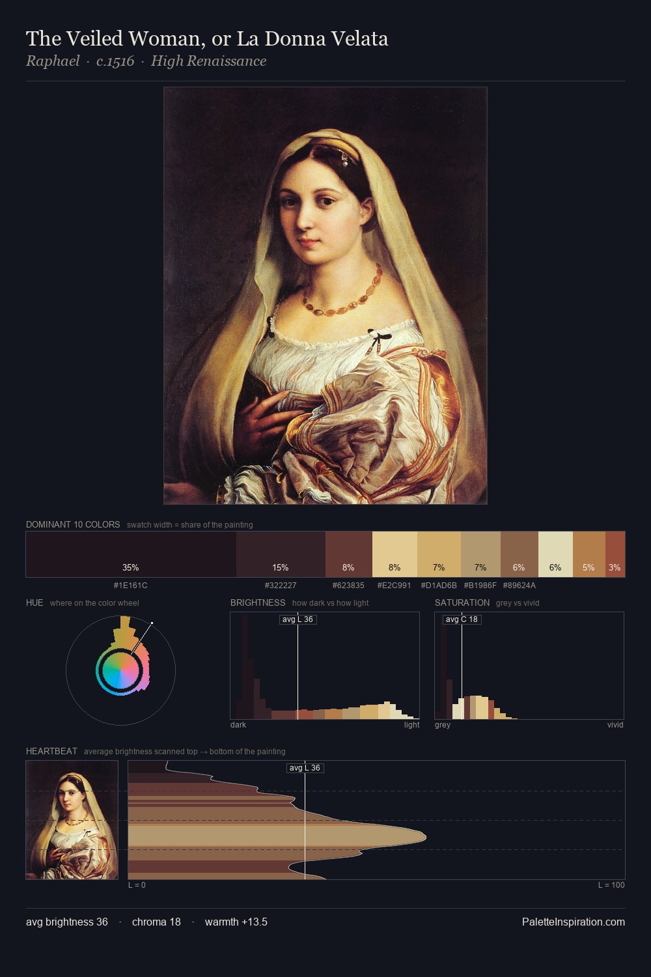Image resolution: width=651 pixels, height=977 pixels.
Task: Click the #89624A hex label
Action: click(x=519, y=586)
